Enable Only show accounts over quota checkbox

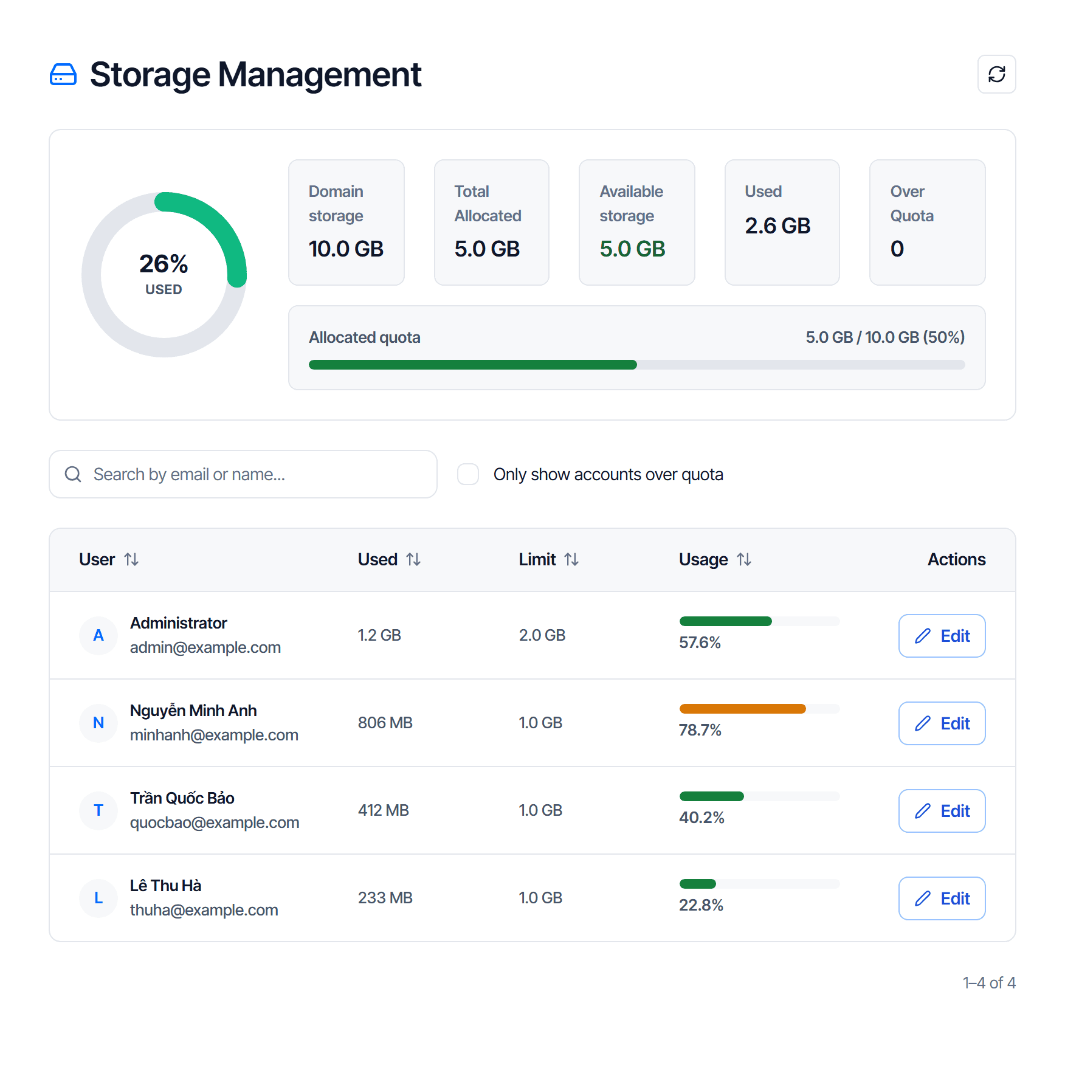point(468,474)
